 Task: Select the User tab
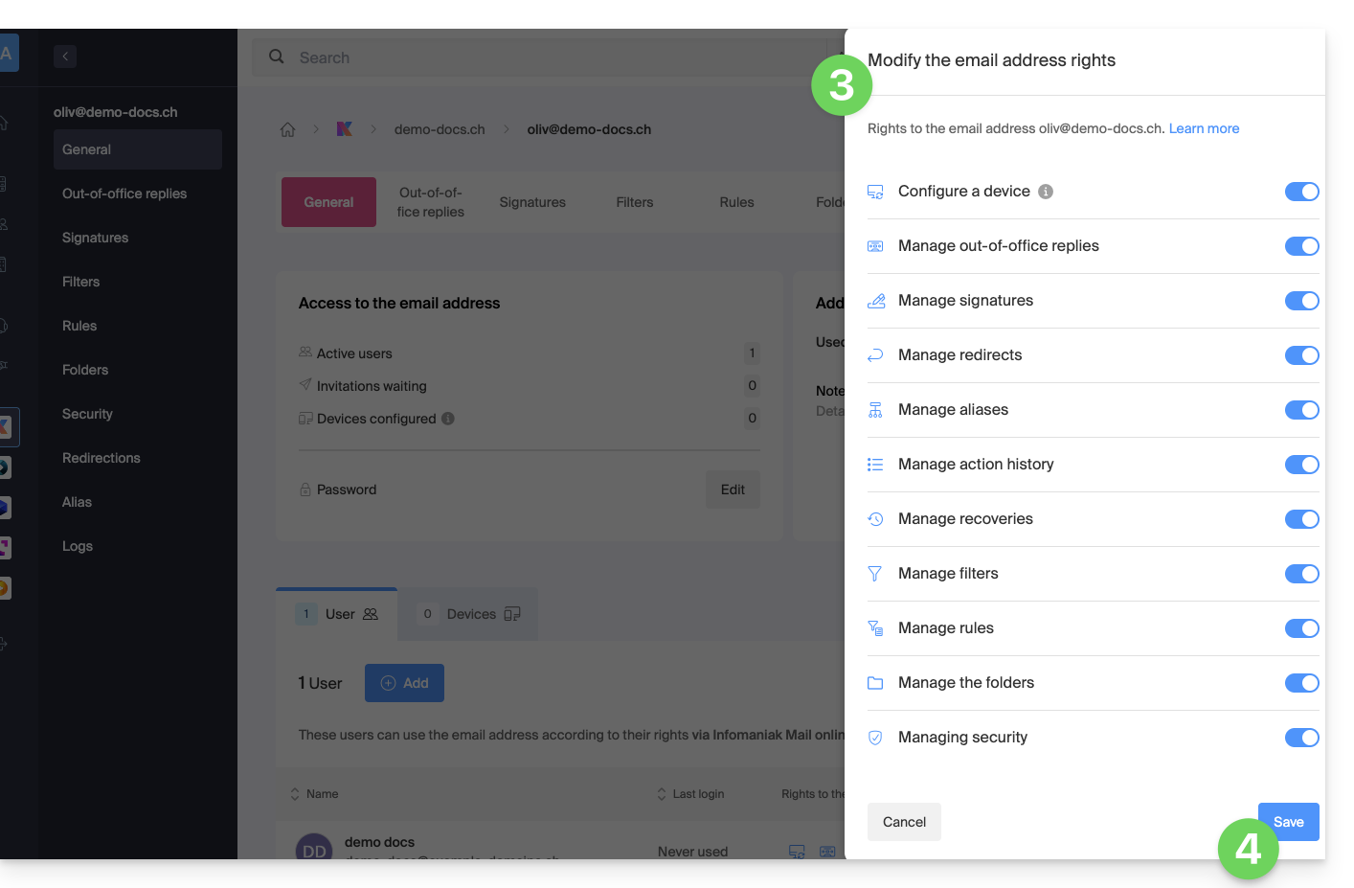[337, 614]
